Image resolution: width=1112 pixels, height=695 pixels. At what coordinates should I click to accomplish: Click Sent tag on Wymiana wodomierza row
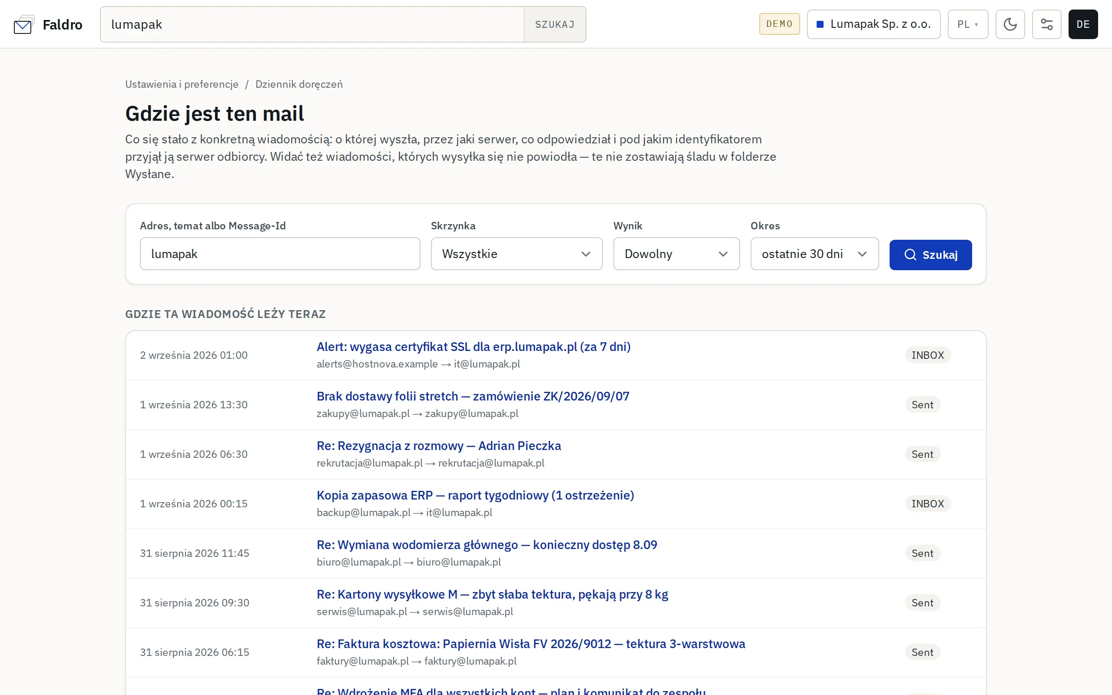pyautogui.click(x=922, y=553)
